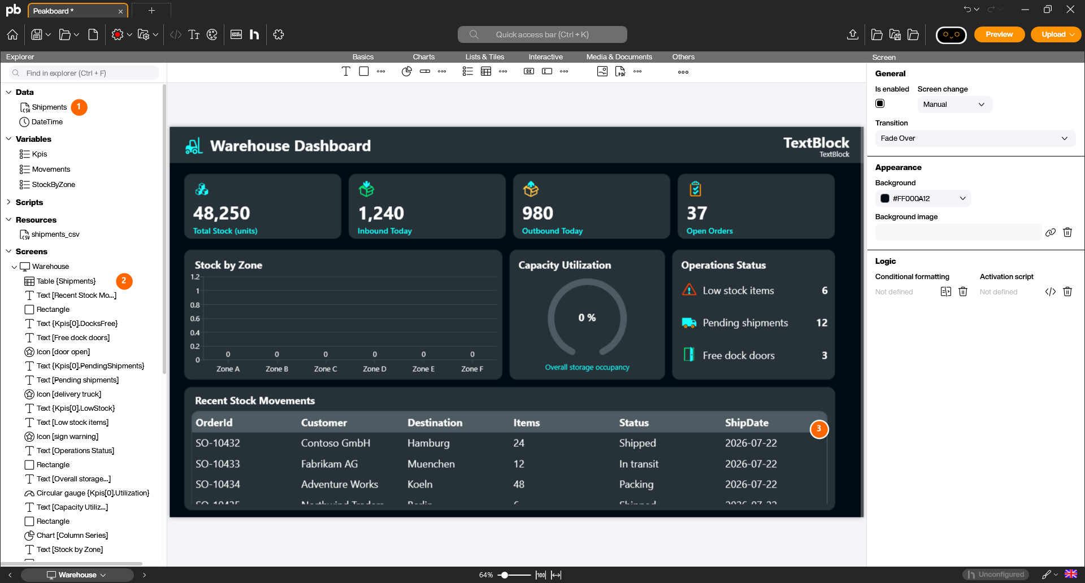Click in the Quick access bar search field
The height and width of the screenshot is (583, 1085).
click(x=542, y=34)
